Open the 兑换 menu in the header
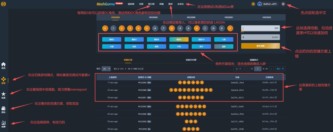The image size is (333, 132). 141,4
